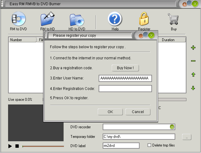Play the preview video

click(10, 146)
